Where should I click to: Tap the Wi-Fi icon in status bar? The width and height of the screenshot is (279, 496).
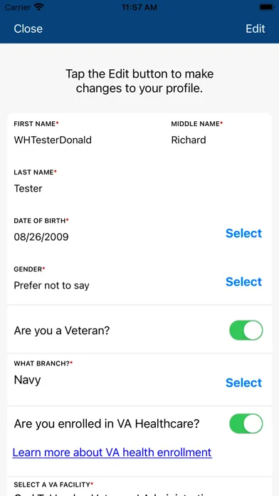pyautogui.click(x=39, y=7)
